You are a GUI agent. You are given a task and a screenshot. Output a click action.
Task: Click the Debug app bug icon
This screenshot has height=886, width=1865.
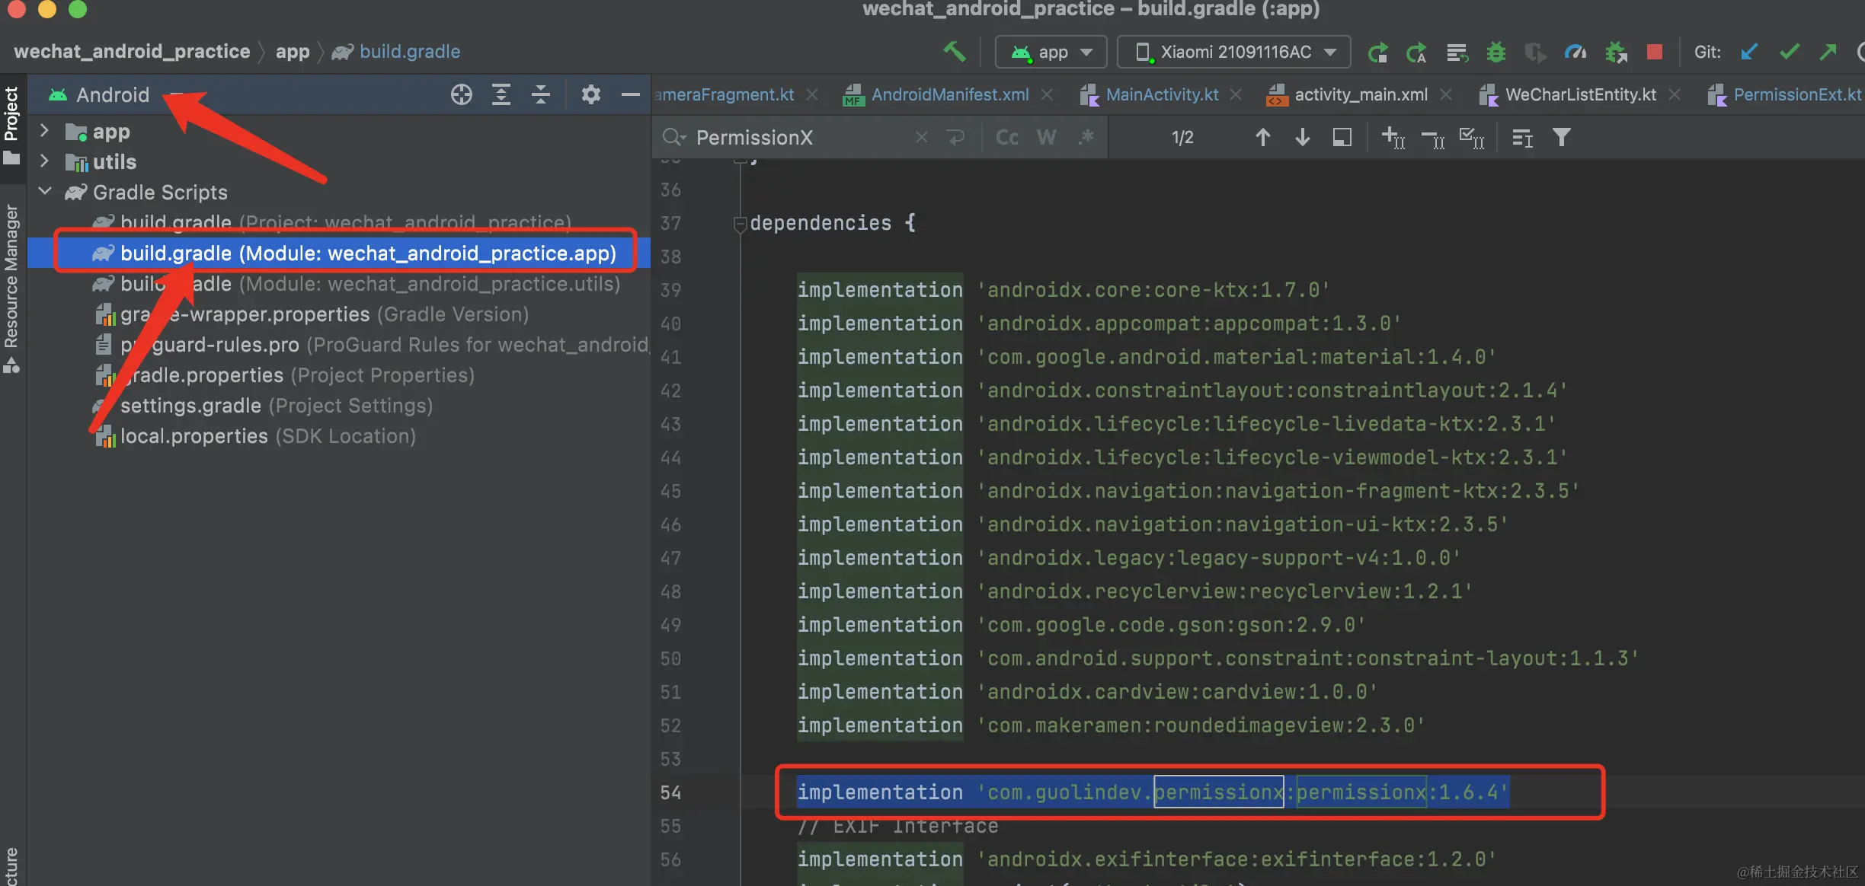tap(1496, 52)
